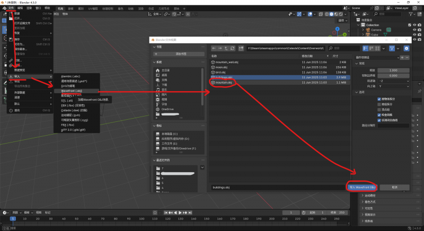Toggle second unchecked import option checkbox
Image resolution: width=424 pixels, height=231 pixels.
pos(379,104)
